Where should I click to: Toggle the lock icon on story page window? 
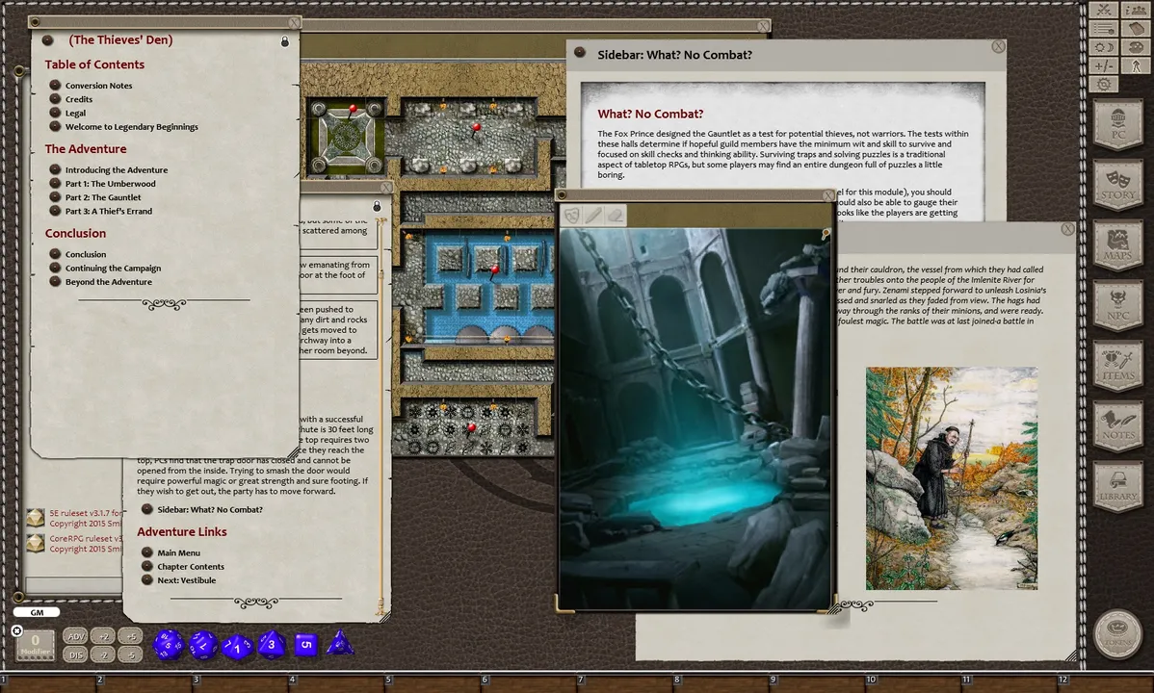coord(377,206)
